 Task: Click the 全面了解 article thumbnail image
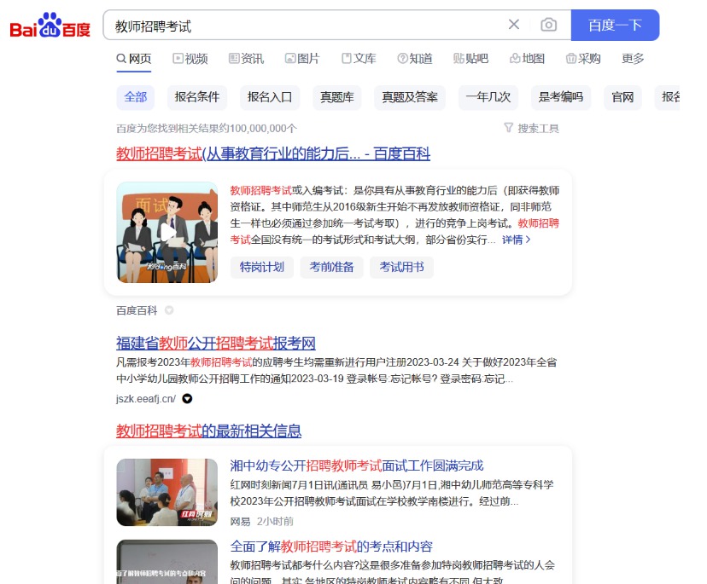(x=167, y=562)
